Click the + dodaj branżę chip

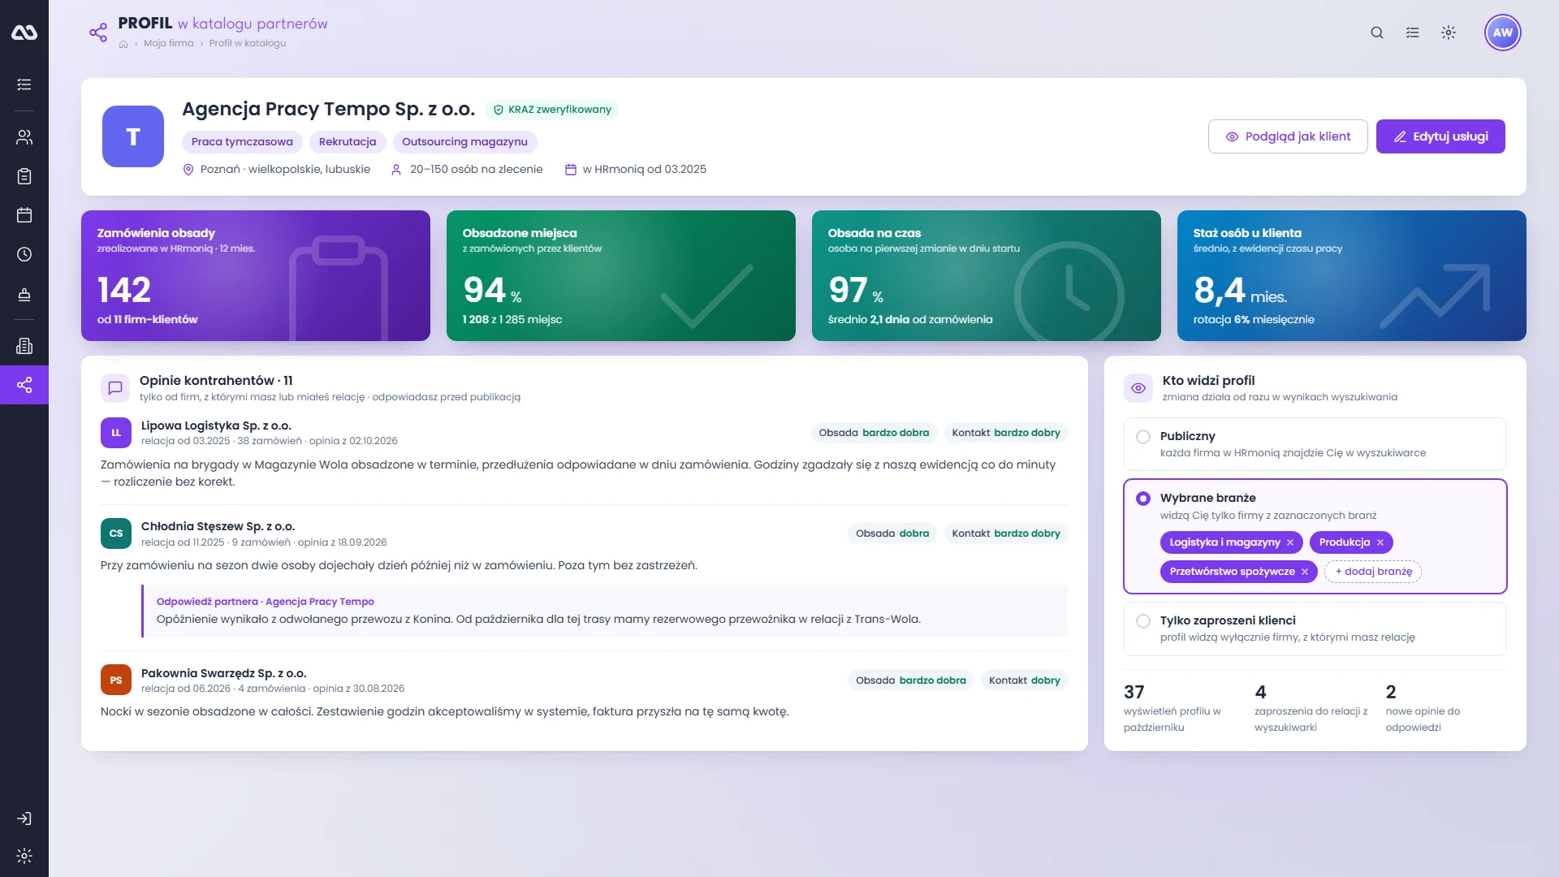[1373, 572]
